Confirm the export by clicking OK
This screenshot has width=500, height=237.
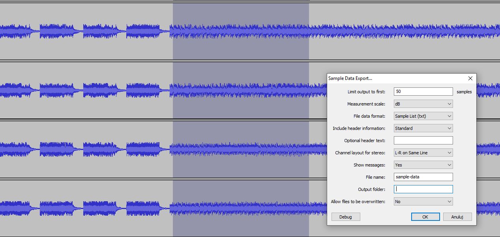coord(425,217)
